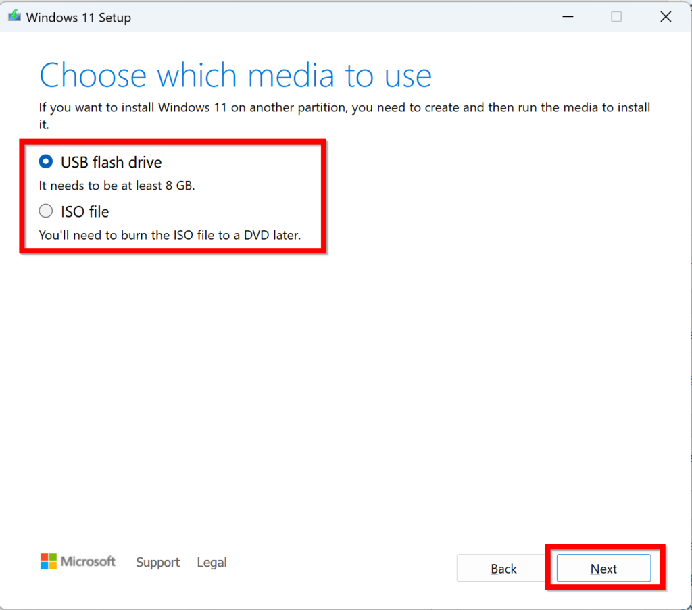Click the 'burn the ISO file to a DVD' note
Image resolution: width=692 pixels, height=610 pixels.
170,236
